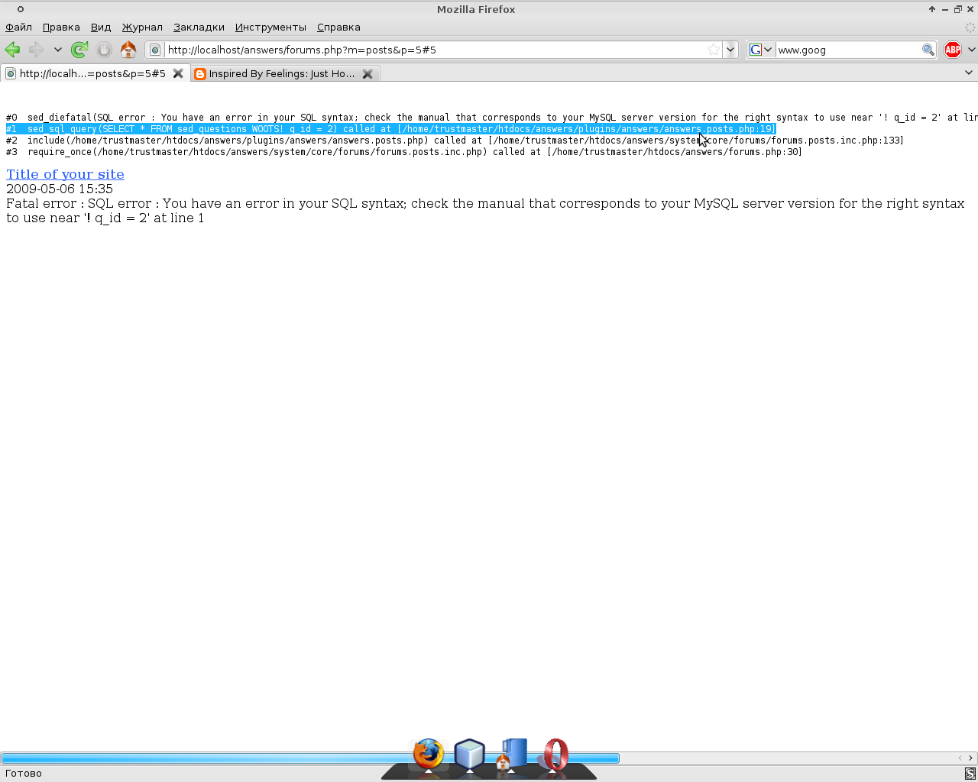Click the green Back arrow button
The height and width of the screenshot is (782, 978).
(x=13, y=50)
